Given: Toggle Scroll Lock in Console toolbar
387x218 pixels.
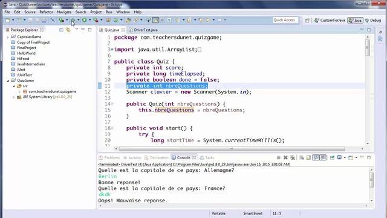Looking at the screenshot, I should pos(308,157).
